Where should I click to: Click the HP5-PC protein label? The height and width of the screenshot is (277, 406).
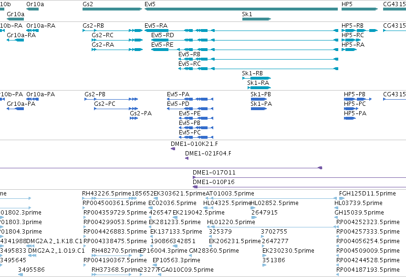(355, 104)
